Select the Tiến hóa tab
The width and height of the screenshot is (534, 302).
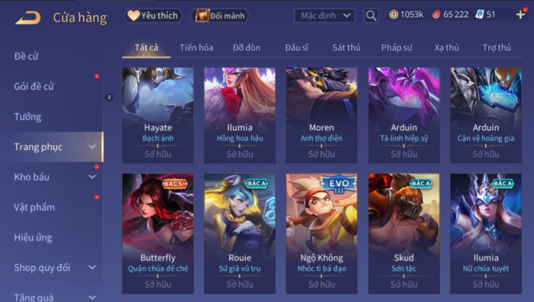197,47
